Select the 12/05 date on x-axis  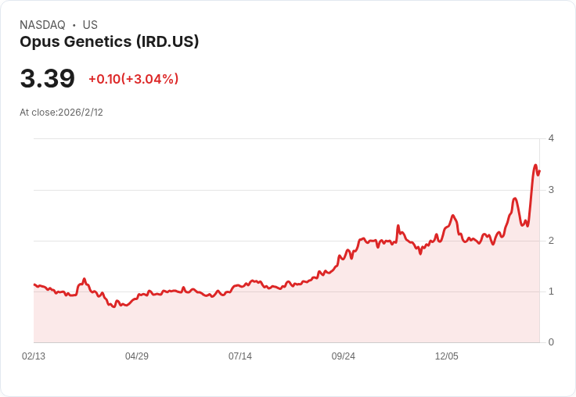coord(446,356)
